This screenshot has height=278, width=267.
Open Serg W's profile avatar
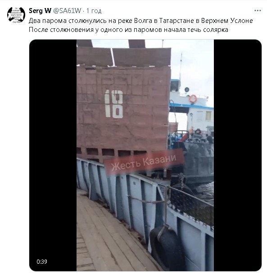16,14
